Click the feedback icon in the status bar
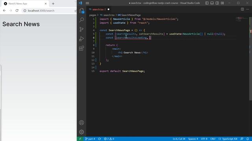The image size is (252, 141). (x=242, y=139)
